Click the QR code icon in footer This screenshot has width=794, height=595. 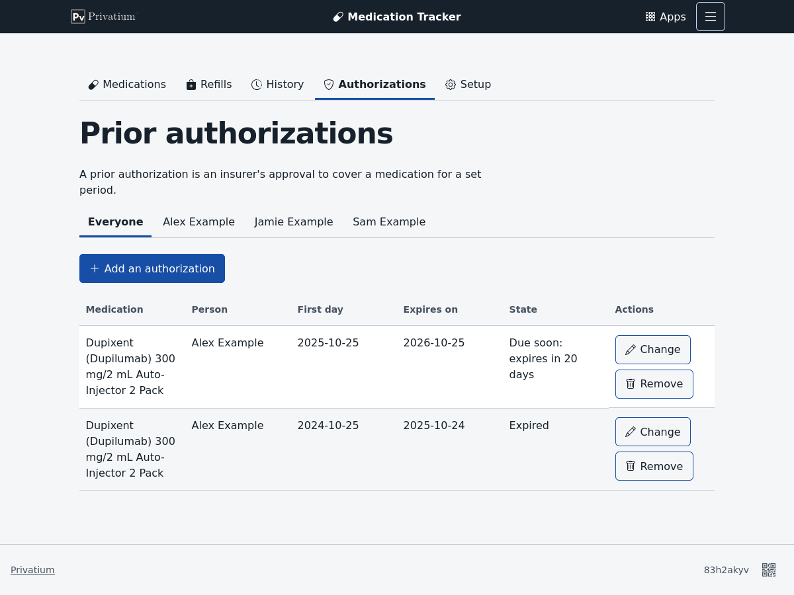tap(769, 570)
